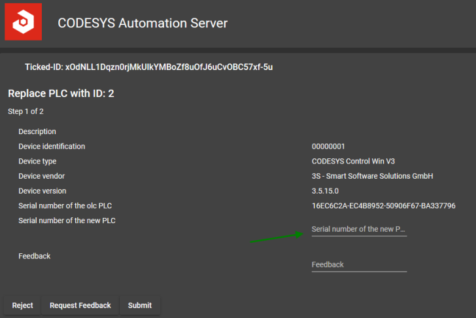This screenshot has width=476, height=318.
Task: Click the CODESYS Control Win V3 value
Action: click(353, 161)
